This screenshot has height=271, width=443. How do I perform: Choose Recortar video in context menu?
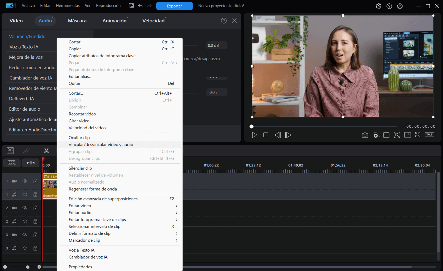(119, 114)
